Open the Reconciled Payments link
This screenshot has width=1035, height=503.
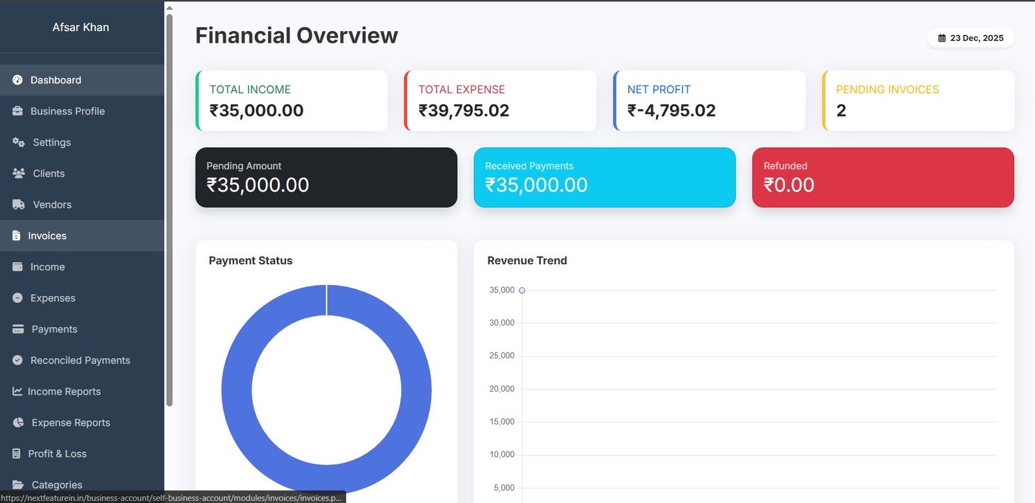coord(82,360)
